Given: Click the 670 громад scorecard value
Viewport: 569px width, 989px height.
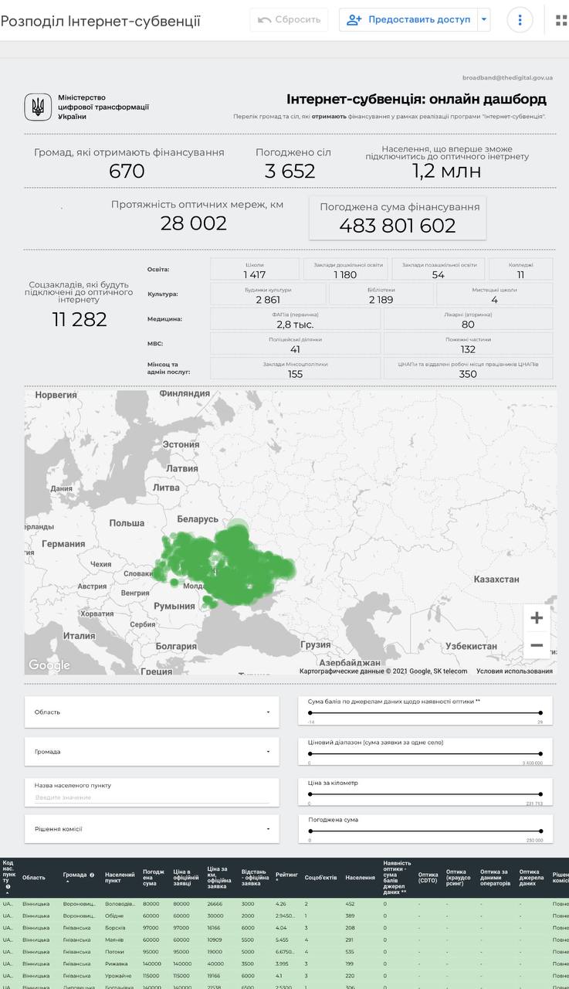Looking at the screenshot, I should (x=127, y=171).
